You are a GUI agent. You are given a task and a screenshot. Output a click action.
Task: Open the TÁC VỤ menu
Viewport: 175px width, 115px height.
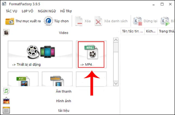pyautogui.click(x=11, y=11)
